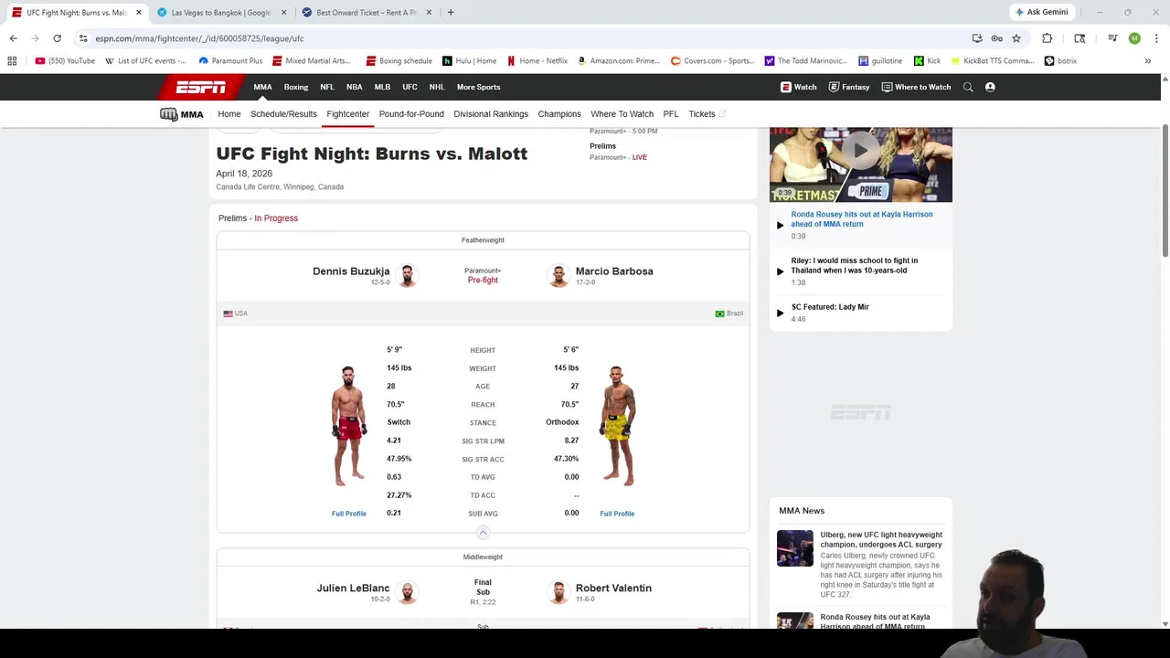
Task: Open the Pound-for-Pound tab
Action: pos(411,114)
